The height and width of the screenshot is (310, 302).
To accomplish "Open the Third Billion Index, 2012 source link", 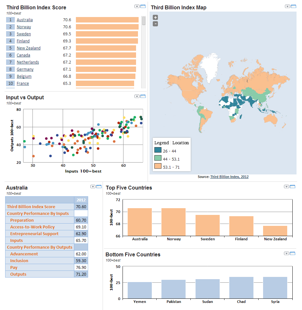I will [229, 177].
